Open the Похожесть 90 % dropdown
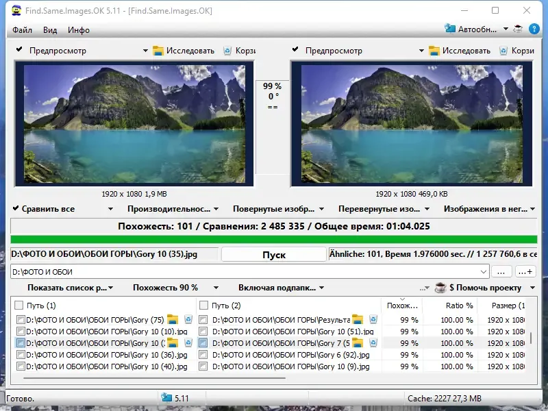Viewport: 548px width, 411px height. pos(175,288)
